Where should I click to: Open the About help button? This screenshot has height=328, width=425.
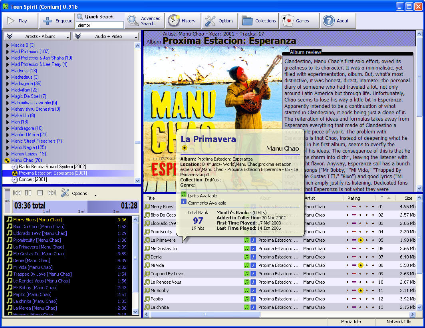pos(338,21)
